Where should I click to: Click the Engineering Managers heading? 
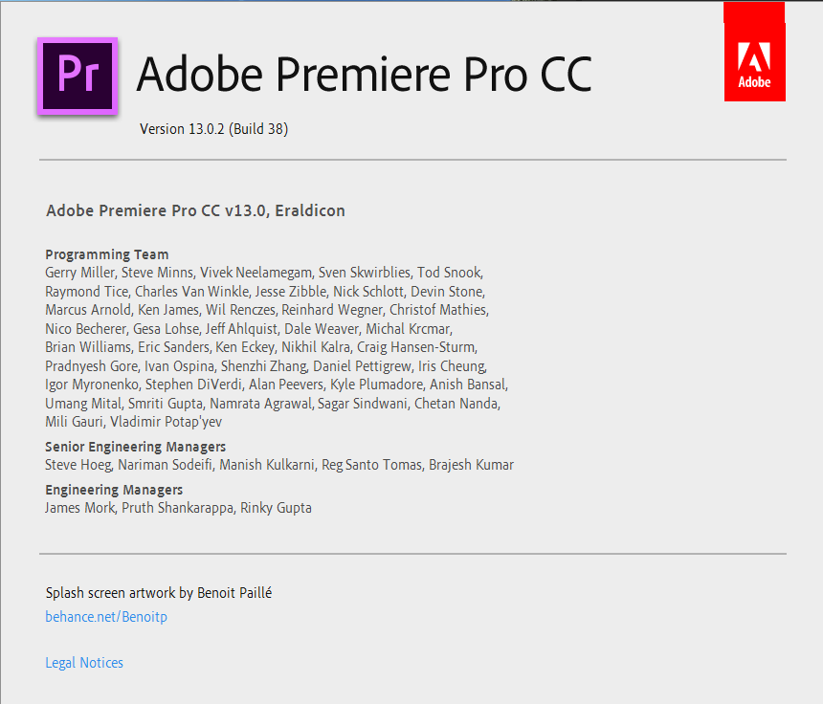[114, 490]
